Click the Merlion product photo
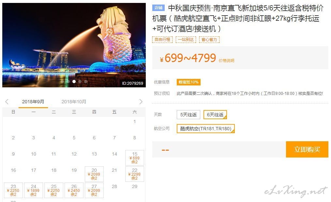 point(74,45)
